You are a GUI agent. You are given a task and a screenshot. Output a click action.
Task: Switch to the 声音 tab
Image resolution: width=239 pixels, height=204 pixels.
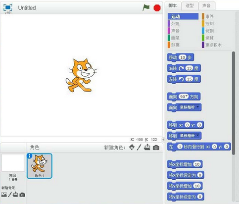tap(206, 6)
